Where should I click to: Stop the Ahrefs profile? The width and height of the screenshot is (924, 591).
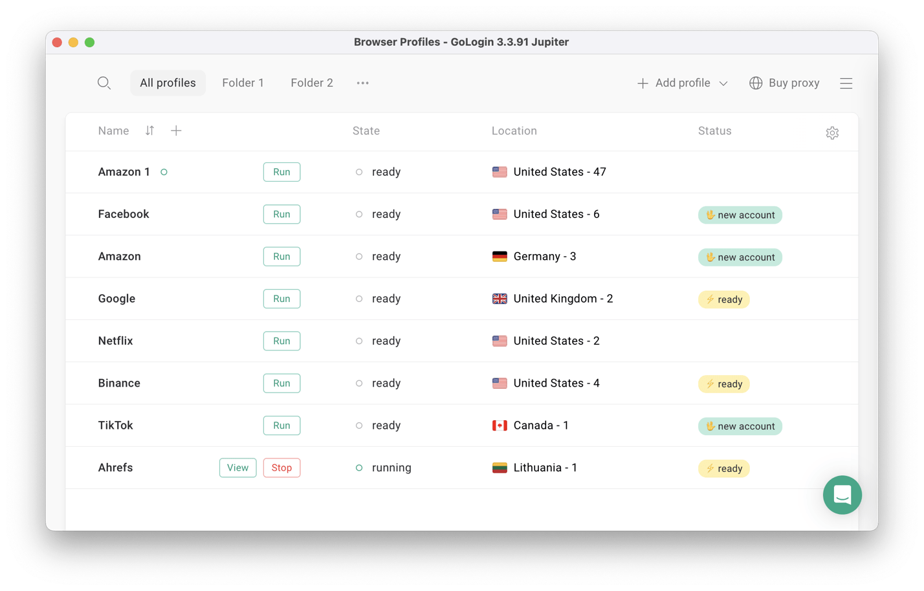tap(281, 467)
